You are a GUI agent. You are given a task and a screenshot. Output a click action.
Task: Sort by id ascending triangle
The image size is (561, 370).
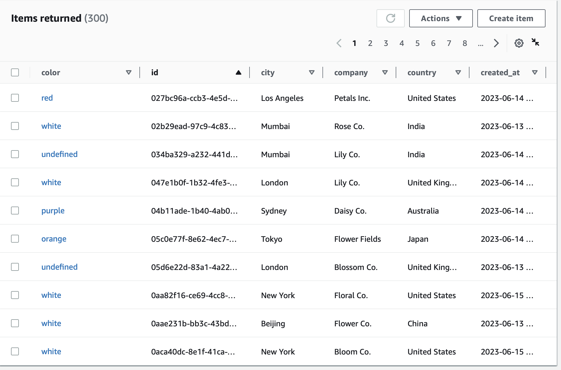(x=238, y=72)
